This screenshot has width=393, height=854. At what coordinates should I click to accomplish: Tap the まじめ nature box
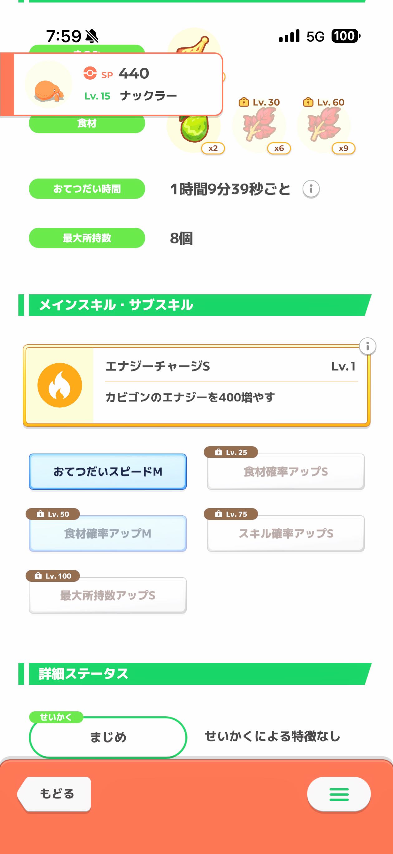[108, 737]
